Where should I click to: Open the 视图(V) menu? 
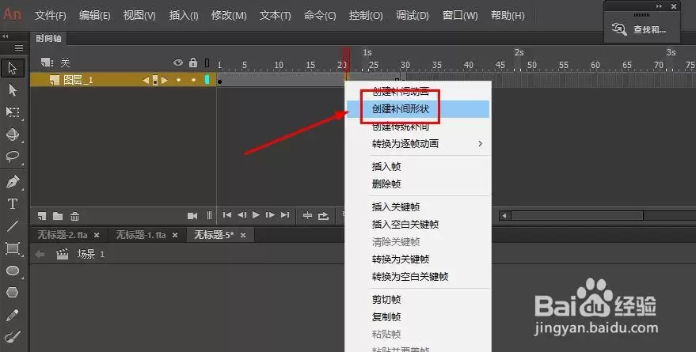[139, 16]
